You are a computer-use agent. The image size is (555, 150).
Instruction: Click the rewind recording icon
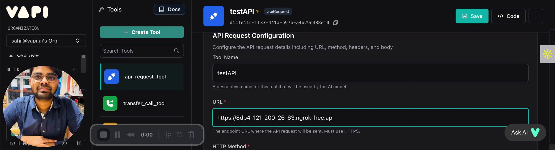[131, 135]
